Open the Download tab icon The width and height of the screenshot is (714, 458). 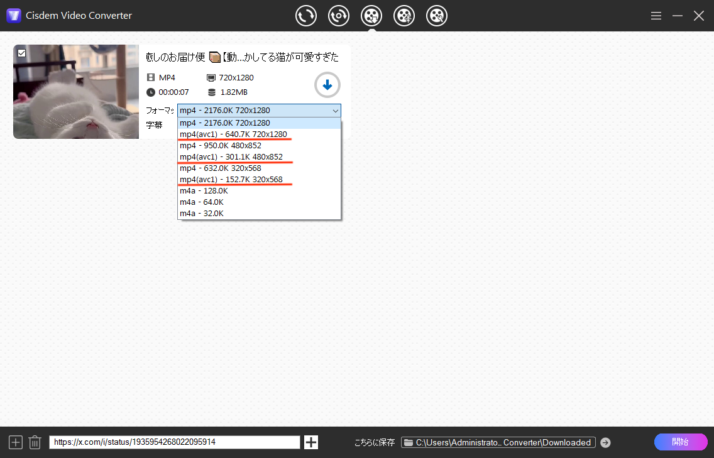click(x=371, y=16)
